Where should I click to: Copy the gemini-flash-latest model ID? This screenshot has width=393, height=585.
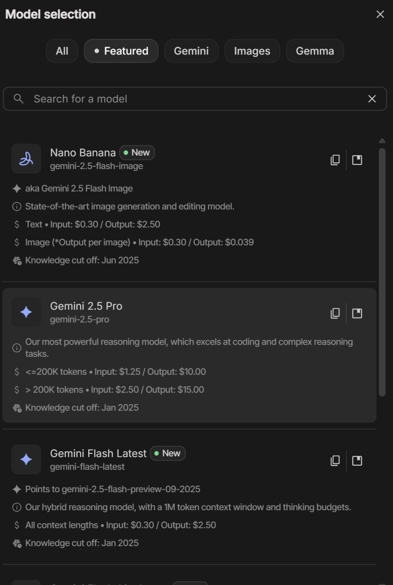(335, 460)
